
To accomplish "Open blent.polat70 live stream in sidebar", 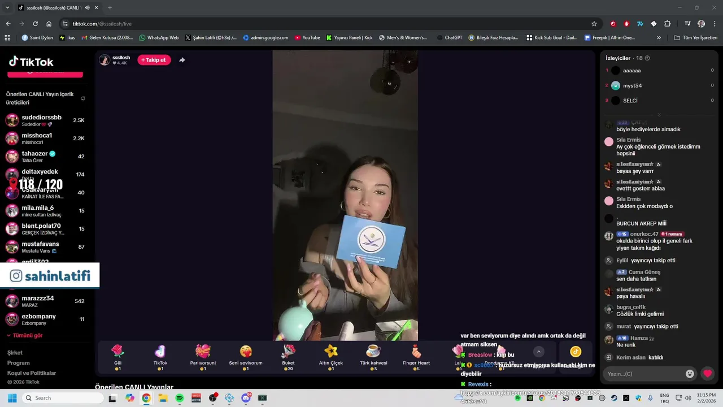I will tap(45, 229).
